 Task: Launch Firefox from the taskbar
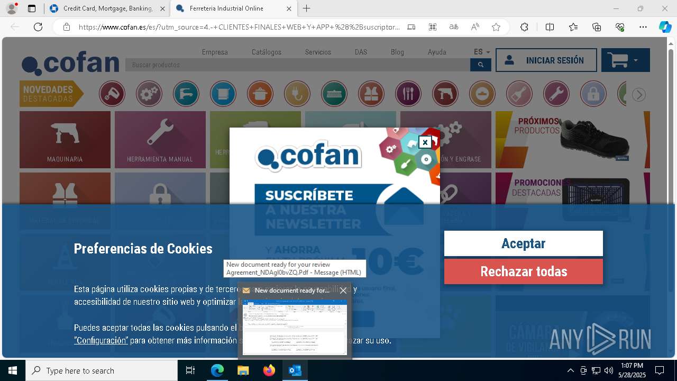point(269,370)
